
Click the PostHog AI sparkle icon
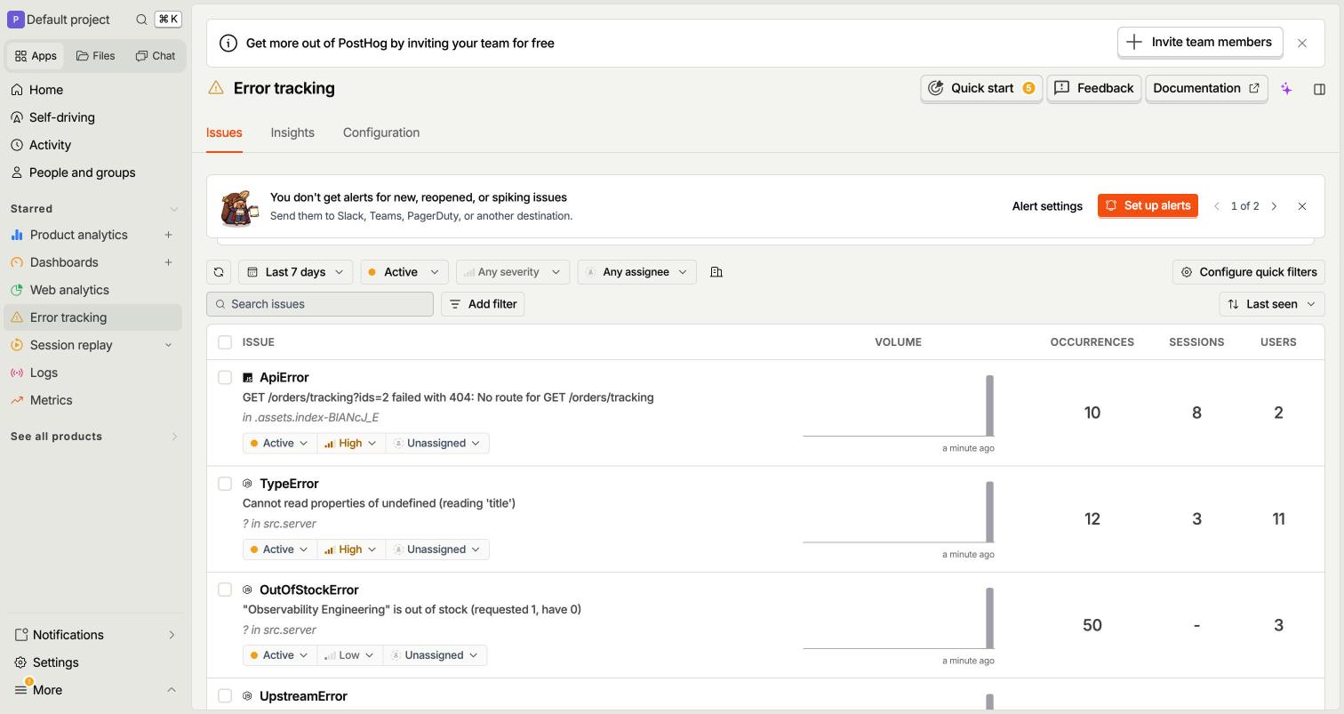[x=1286, y=89]
